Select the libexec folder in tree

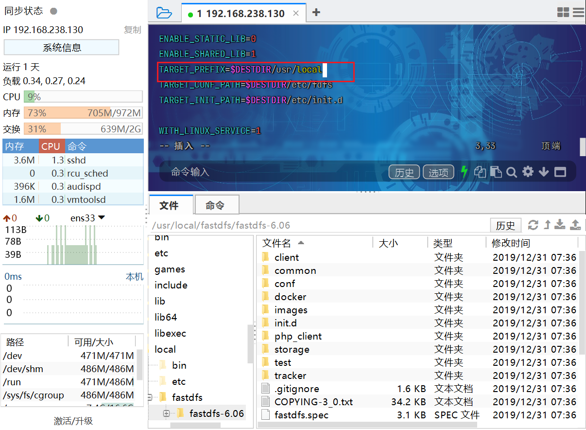(x=170, y=333)
